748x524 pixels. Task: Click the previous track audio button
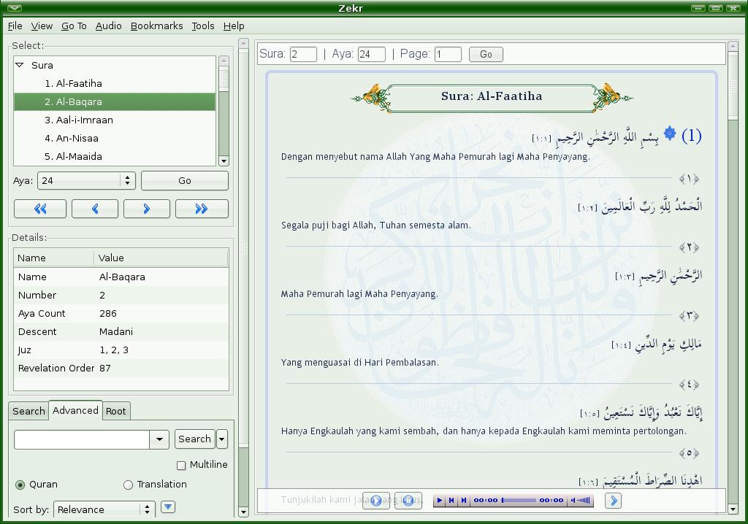[x=451, y=501]
